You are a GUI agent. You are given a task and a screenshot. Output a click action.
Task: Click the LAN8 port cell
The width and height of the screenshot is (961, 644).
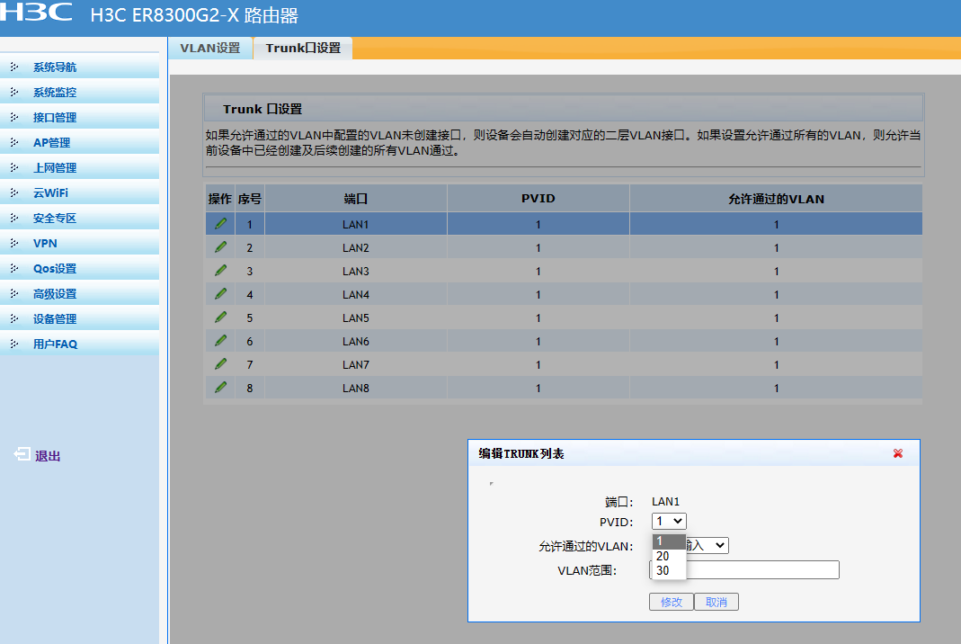coord(355,387)
